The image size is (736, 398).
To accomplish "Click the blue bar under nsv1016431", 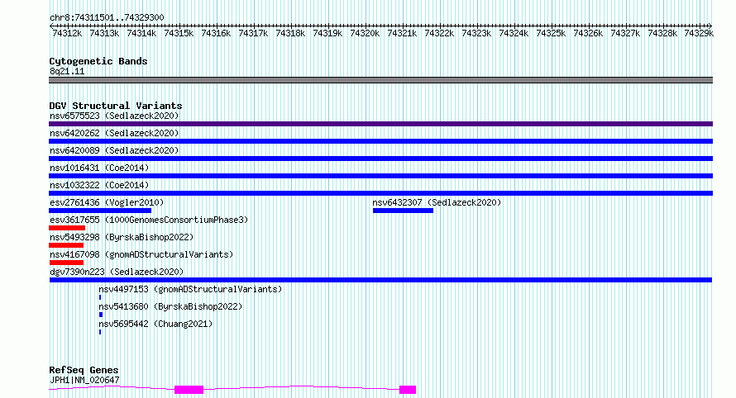I will pyautogui.click(x=380, y=176).
